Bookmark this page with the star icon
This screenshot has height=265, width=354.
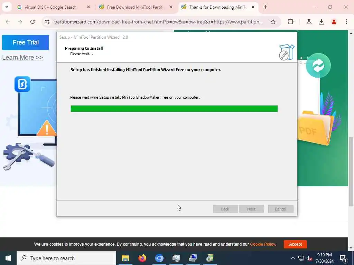coord(273,22)
